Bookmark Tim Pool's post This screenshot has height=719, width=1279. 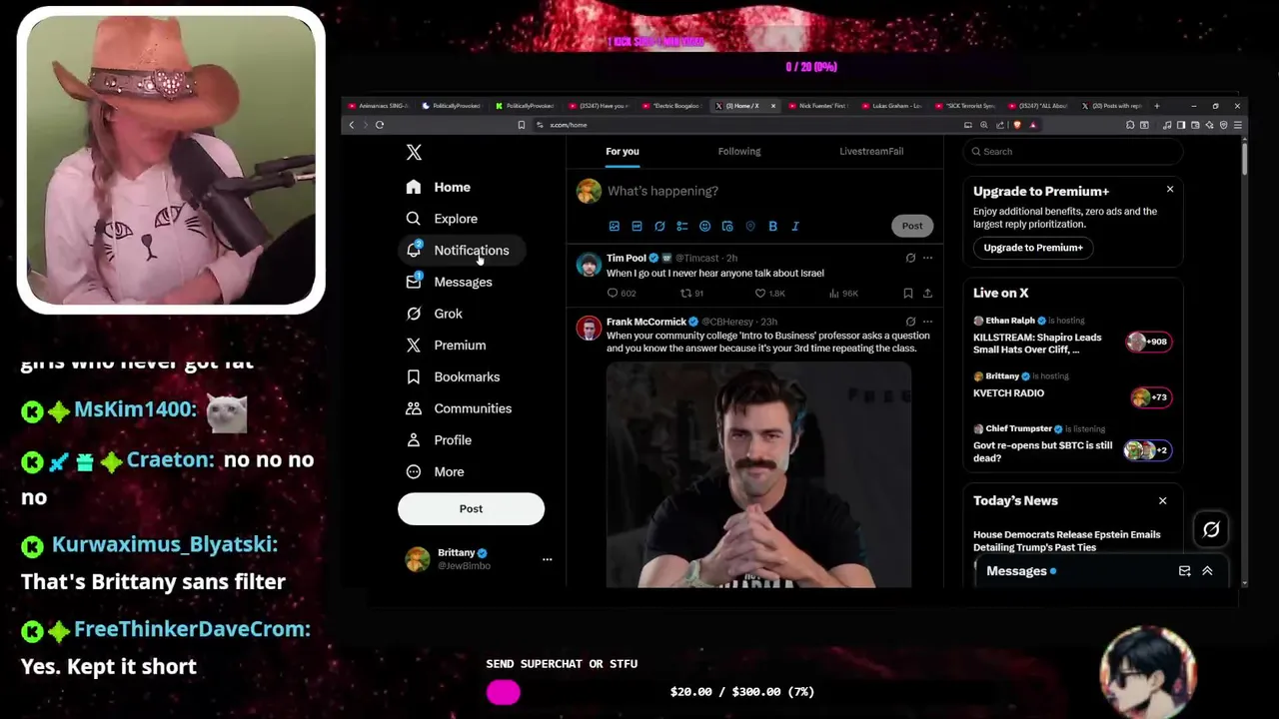(x=907, y=294)
